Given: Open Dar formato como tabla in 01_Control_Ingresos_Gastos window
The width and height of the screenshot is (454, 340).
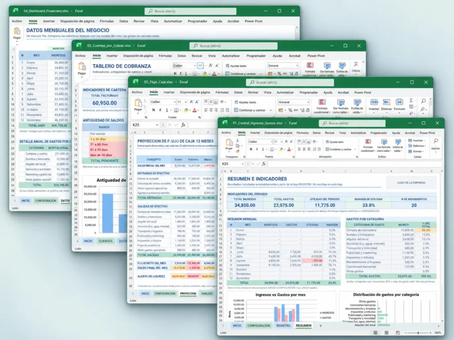Looking at the screenshot, I should [x=384, y=145].
